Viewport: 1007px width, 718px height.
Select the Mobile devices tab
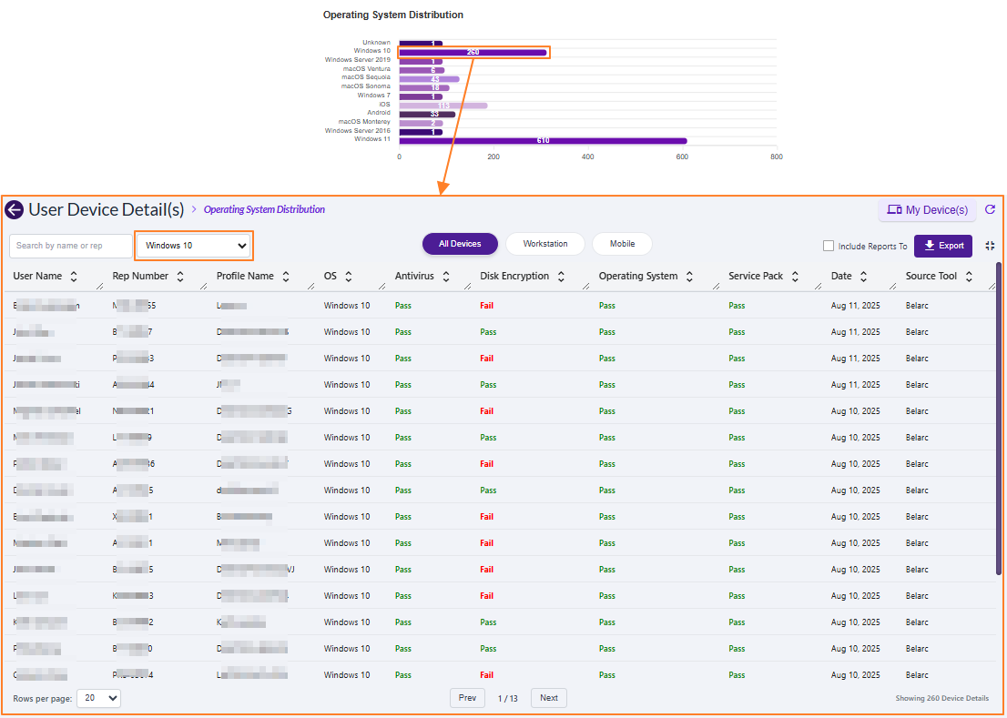[x=623, y=244]
